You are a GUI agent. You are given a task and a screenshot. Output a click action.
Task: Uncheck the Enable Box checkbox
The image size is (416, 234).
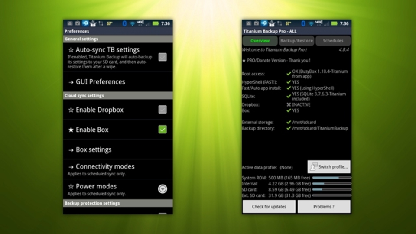tap(162, 130)
